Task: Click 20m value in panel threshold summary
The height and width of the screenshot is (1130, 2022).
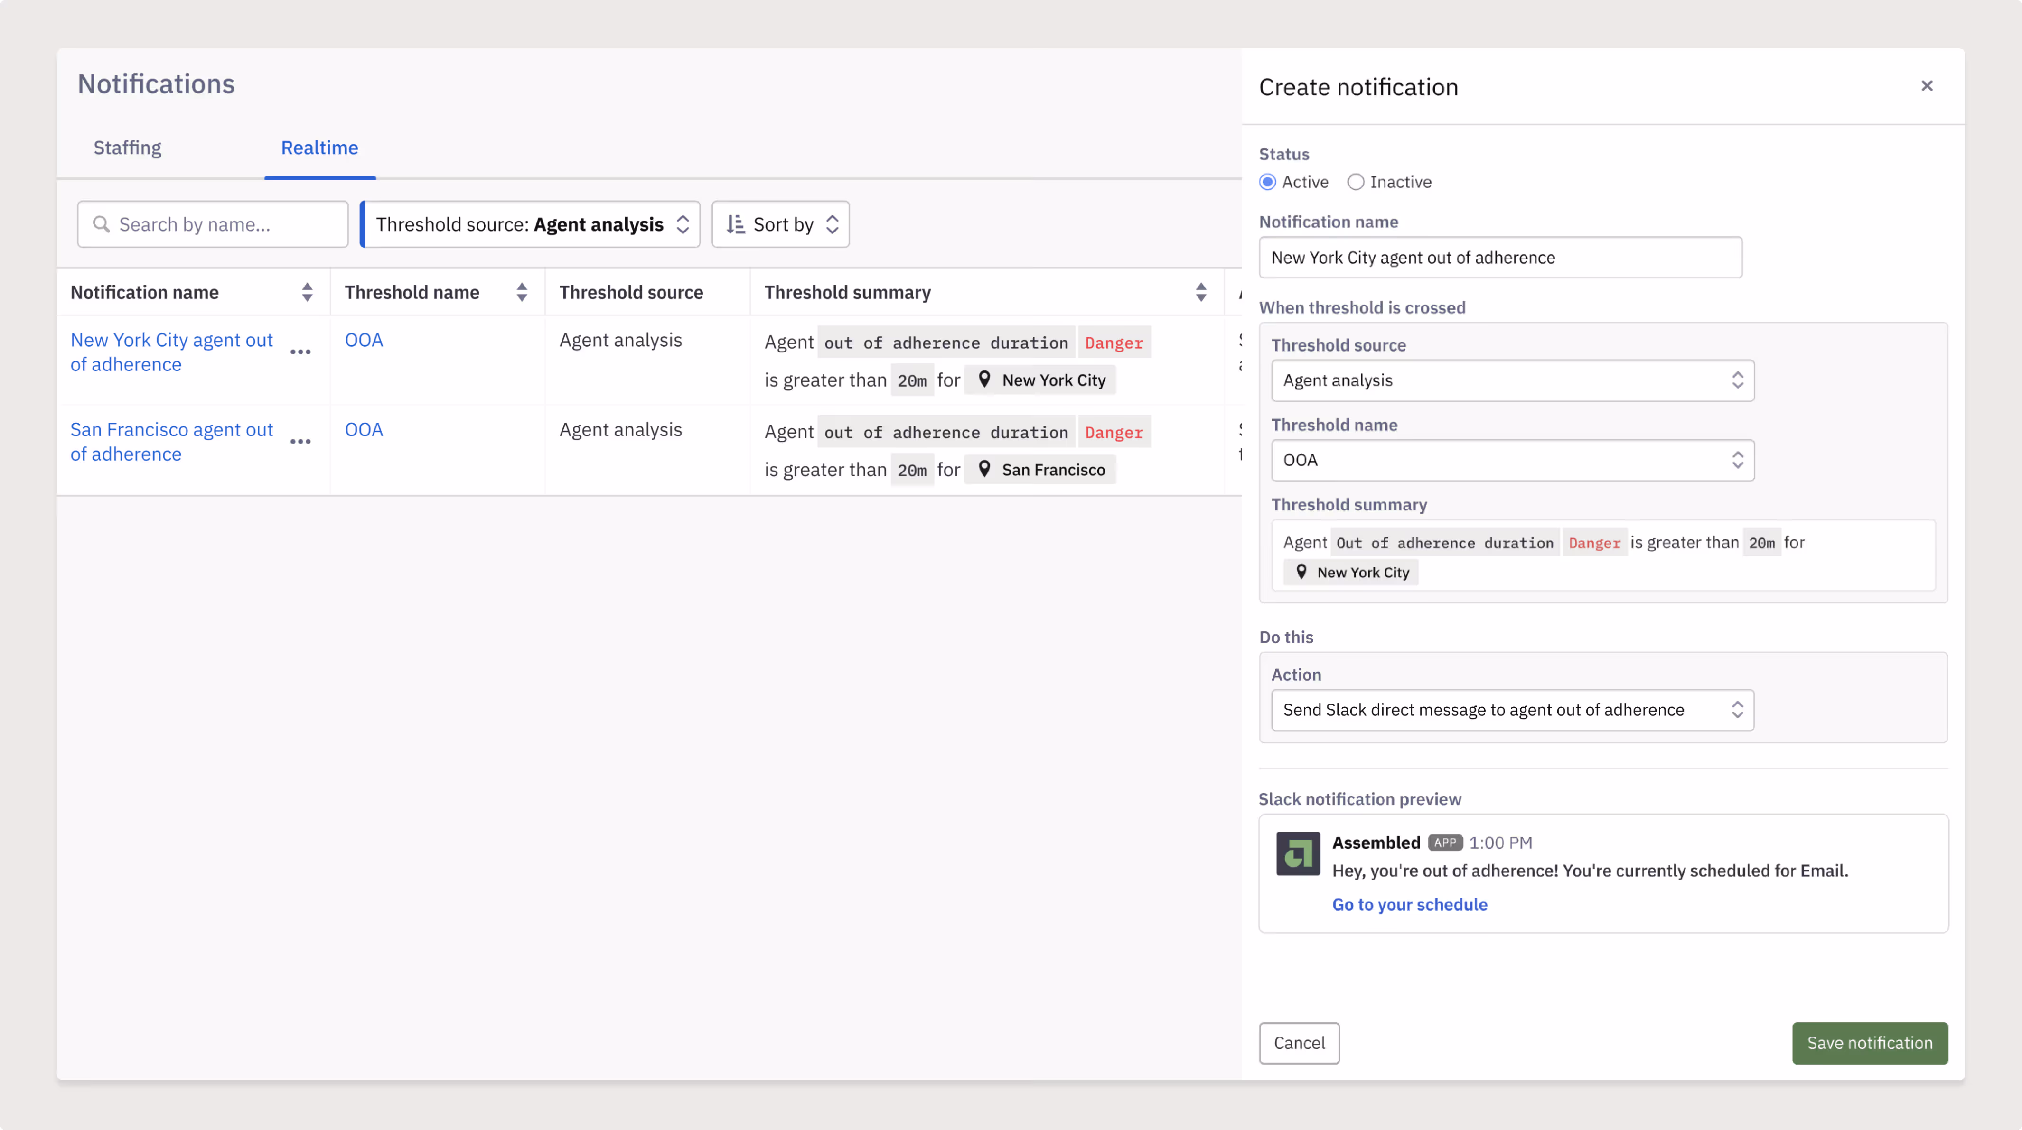Action: coord(1761,542)
